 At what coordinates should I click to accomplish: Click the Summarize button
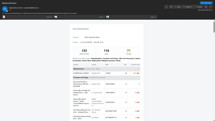click(x=206, y=3)
